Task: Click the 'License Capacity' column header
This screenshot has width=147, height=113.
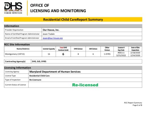Action: click(49, 49)
